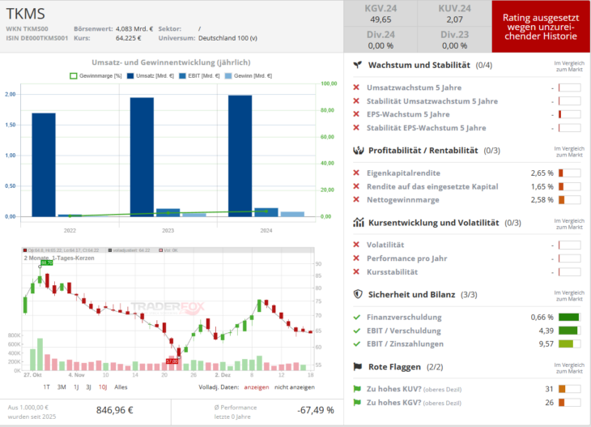Image resolution: width=591 pixels, height=427 pixels.
Task: Click the Rote Flaggen black flag icon
Action: [x=357, y=366]
